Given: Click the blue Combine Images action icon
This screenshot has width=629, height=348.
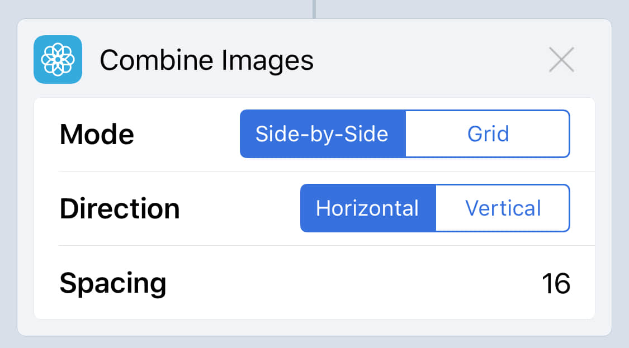Looking at the screenshot, I should coord(58,59).
